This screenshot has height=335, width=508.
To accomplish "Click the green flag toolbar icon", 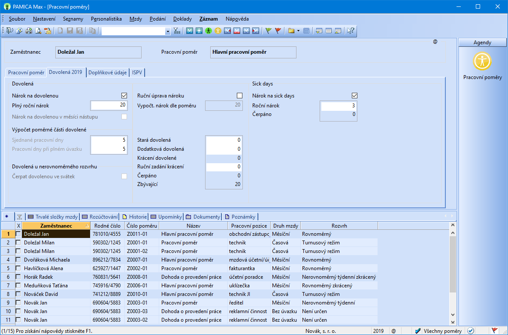I will click(269, 31).
